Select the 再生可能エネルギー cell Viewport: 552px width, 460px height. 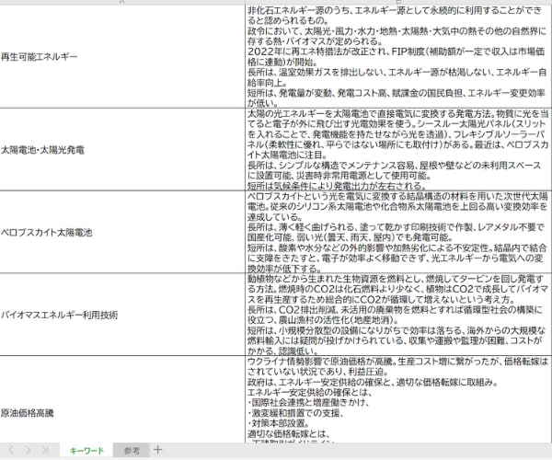click(122, 57)
